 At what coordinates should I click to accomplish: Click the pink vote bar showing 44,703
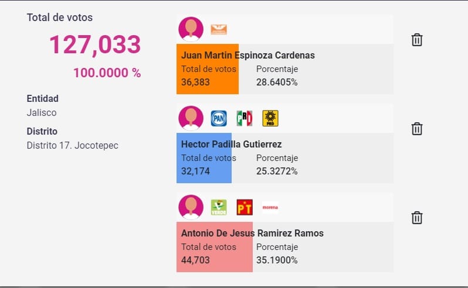pos(215,247)
